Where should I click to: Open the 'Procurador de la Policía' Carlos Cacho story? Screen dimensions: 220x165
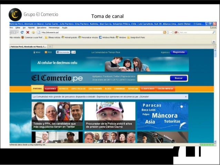[110, 116]
